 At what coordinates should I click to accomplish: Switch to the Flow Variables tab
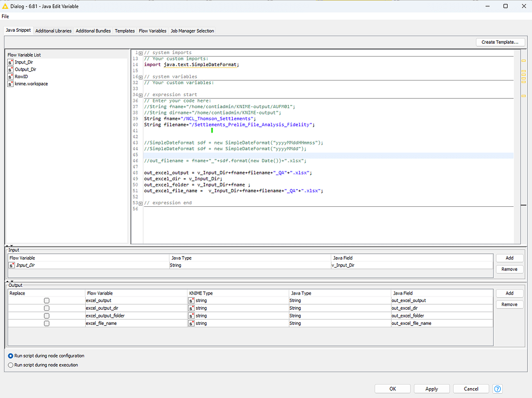[x=152, y=31]
